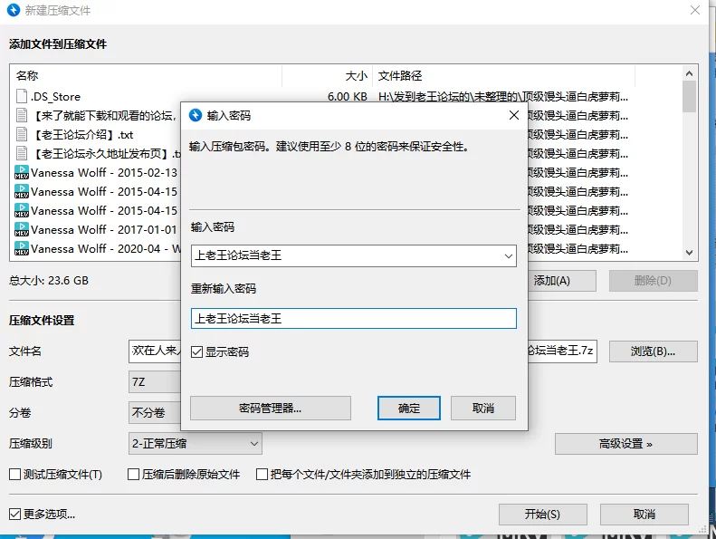
Task: Open 密码管理器... button
Action: 271,408
